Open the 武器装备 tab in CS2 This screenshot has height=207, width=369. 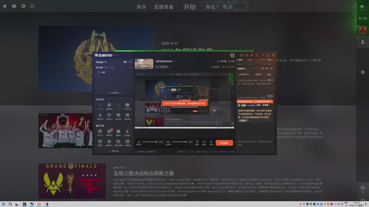(164, 7)
